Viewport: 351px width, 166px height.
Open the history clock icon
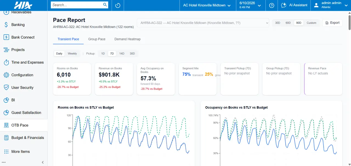point(118,5)
